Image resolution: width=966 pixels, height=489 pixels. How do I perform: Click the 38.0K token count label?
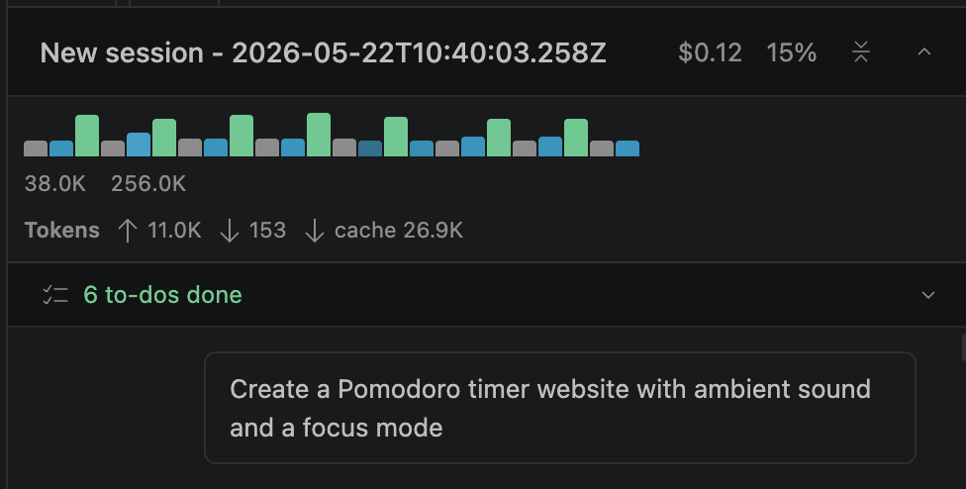pyautogui.click(x=54, y=183)
